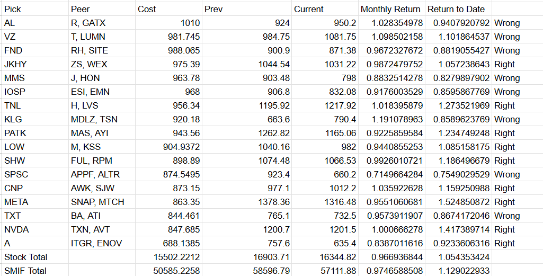543x276 pixels.
Task: Select the 'Pick' header cell
Action: click(x=35, y=9)
